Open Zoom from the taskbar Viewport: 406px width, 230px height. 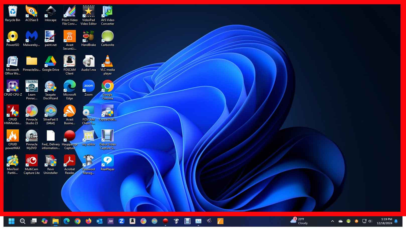tap(121, 221)
